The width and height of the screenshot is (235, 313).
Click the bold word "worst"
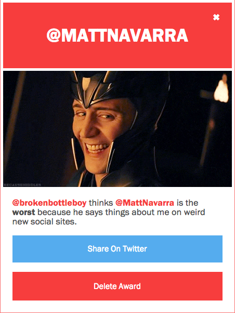click(x=23, y=212)
